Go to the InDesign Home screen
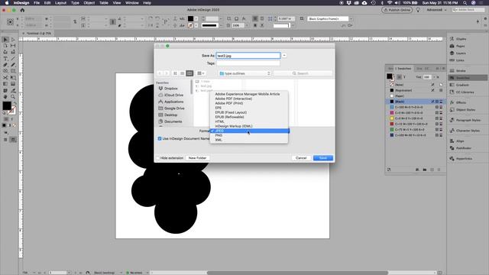Screen dimensions: 489x275 (22, 10)
